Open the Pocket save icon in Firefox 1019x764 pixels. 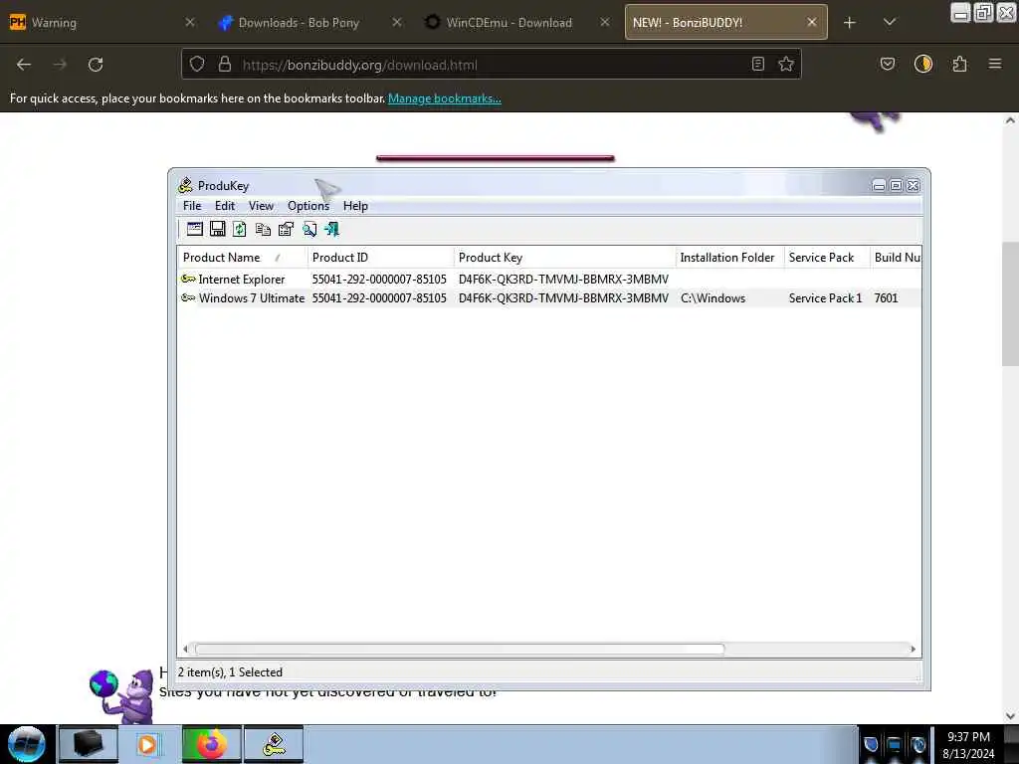coord(887,64)
